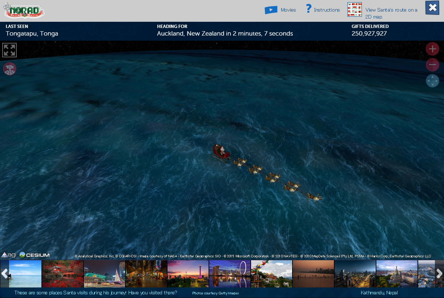Click the 2D map grid icon
Image resolution: width=444 pixels, height=298 pixels.
(355, 9)
